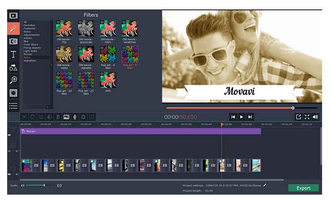Play the preview video

click(242, 117)
